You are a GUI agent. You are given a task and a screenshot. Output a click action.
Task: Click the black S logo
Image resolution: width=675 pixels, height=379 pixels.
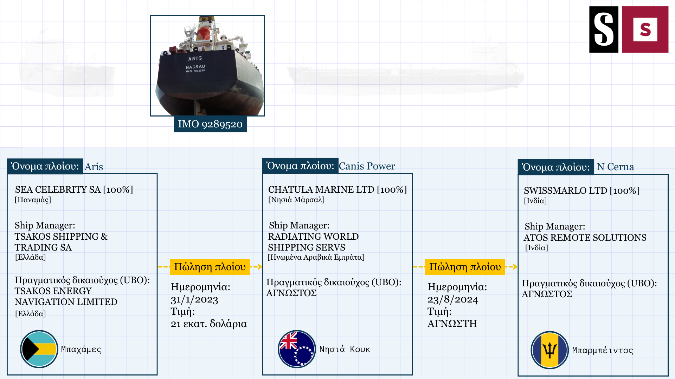pos(604,29)
